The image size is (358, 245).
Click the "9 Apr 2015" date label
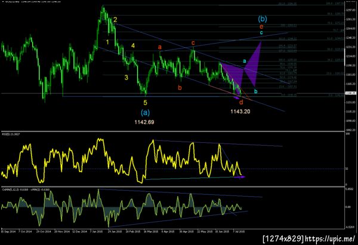[168, 231]
